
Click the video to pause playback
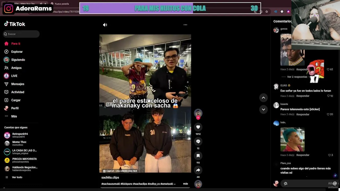point(145,103)
